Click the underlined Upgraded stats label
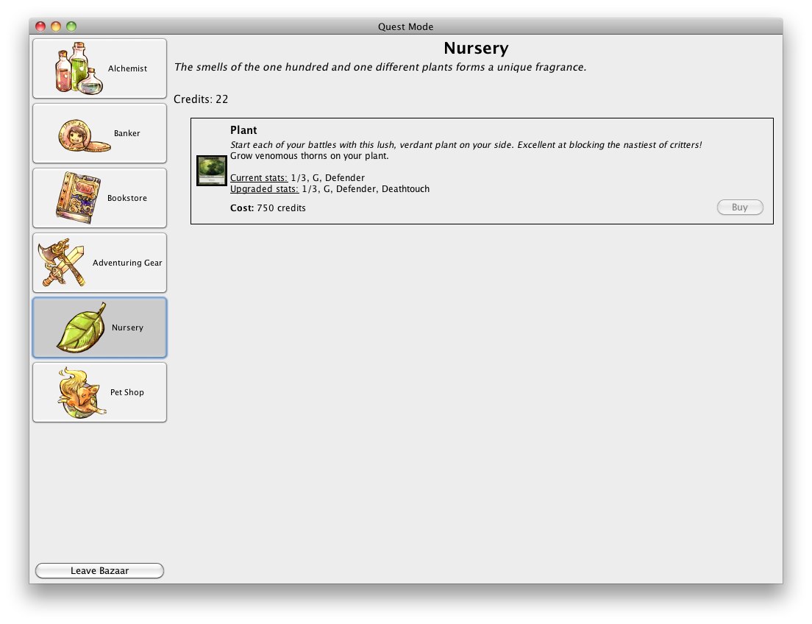The width and height of the screenshot is (812, 624). (264, 189)
